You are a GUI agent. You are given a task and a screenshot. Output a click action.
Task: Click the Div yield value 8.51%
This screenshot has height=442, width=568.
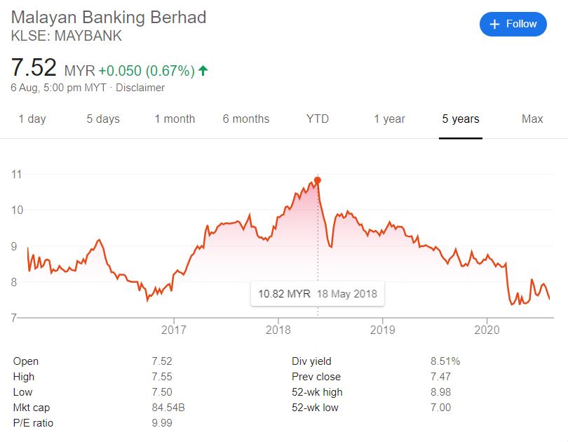(x=445, y=361)
